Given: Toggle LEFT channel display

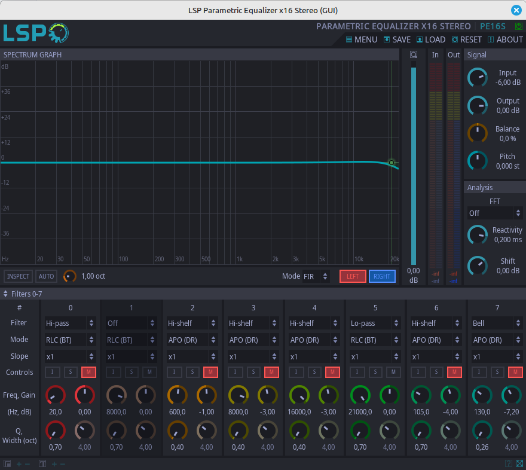Looking at the screenshot, I should click(x=353, y=276).
